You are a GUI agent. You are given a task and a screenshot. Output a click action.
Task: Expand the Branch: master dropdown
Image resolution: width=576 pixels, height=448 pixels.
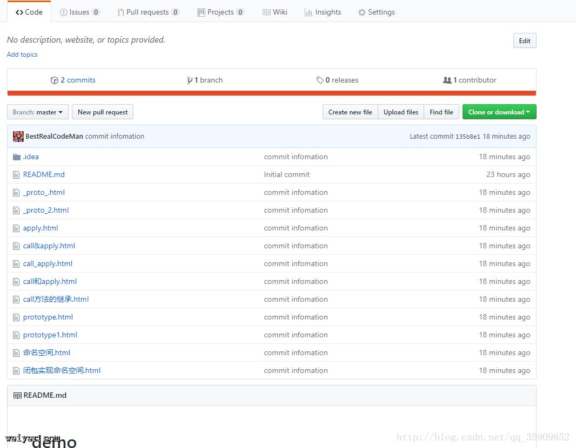click(x=38, y=112)
